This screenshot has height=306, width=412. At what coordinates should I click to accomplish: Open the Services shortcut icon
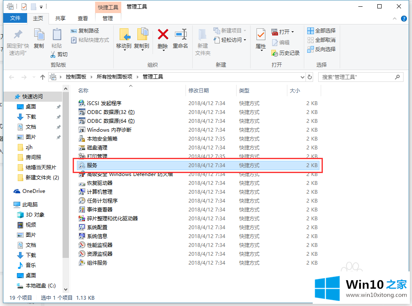pyautogui.click(x=82, y=165)
